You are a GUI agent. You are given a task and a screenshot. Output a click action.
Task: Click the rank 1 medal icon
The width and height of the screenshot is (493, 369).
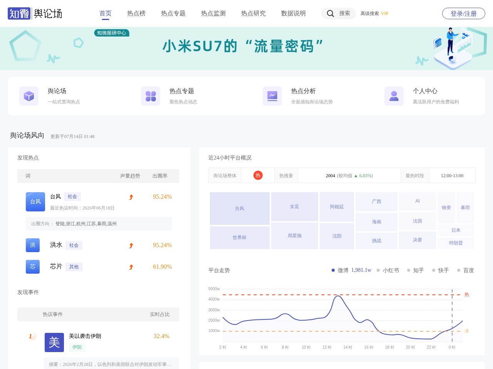tap(32, 336)
